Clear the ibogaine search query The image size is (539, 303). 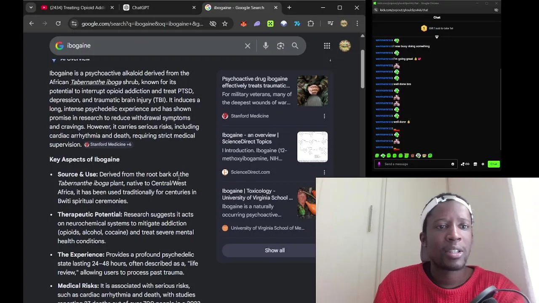pyautogui.click(x=248, y=45)
